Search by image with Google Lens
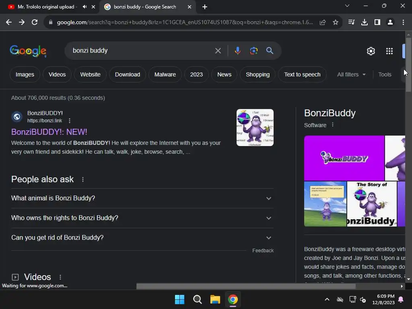The width and height of the screenshot is (412, 309). click(253, 51)
